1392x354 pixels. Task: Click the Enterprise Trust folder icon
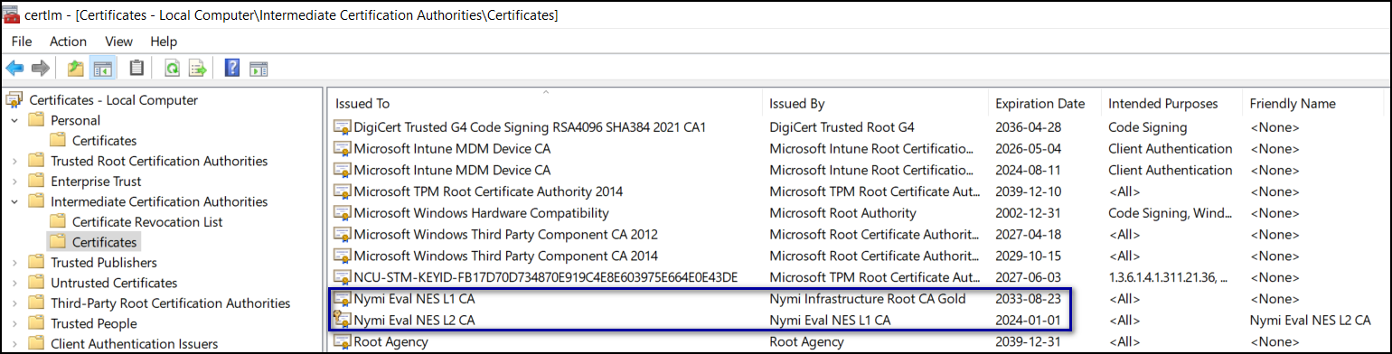pyautogui.click(x=36, y=182)
